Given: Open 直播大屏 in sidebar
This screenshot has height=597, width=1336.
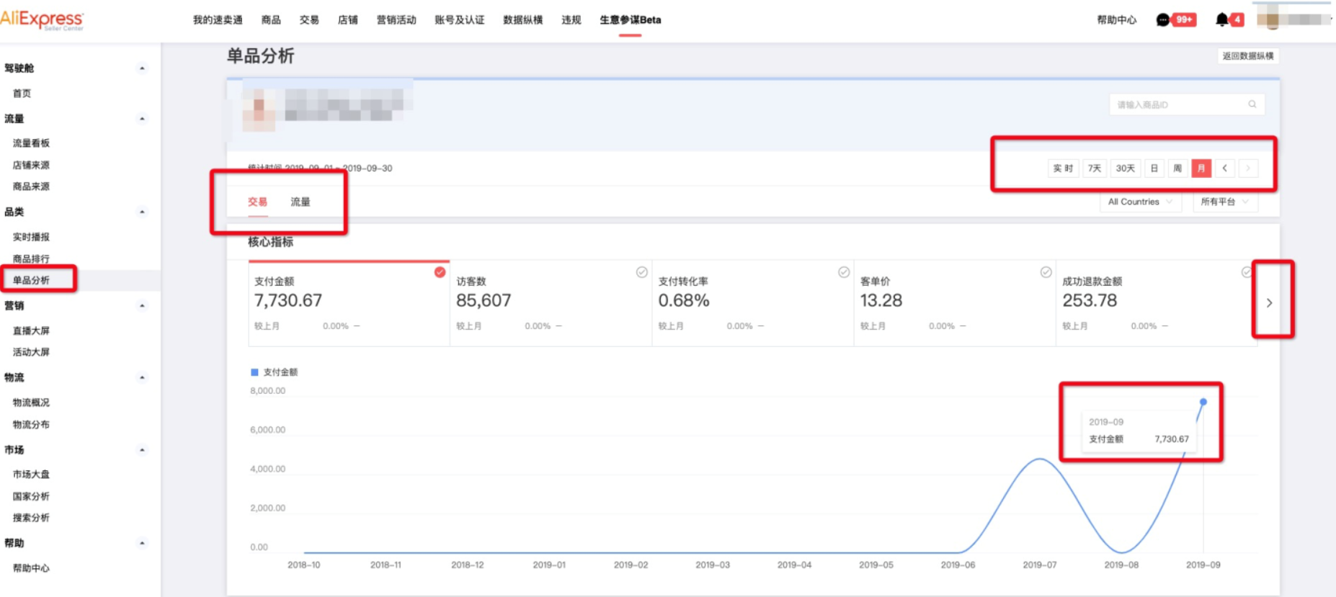Looking at the screenshot, I should tap(31, 331).
